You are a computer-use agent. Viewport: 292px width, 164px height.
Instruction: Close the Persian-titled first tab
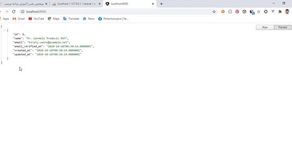coord(46,4)
